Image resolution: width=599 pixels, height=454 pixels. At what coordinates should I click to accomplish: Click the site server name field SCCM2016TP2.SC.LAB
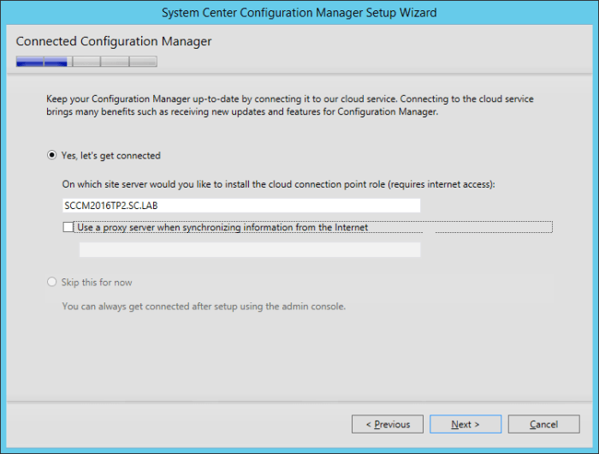(241, 206)
